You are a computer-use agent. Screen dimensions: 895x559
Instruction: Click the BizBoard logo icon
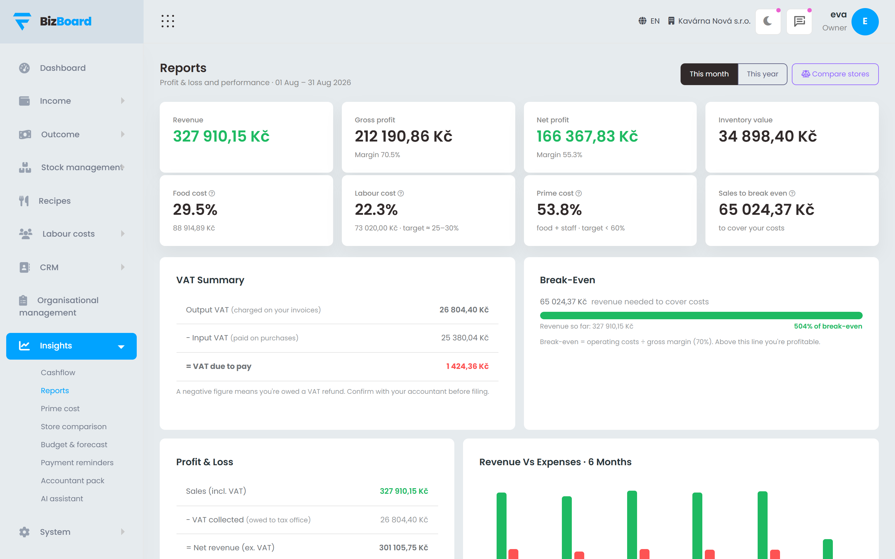tap(22, 21)
